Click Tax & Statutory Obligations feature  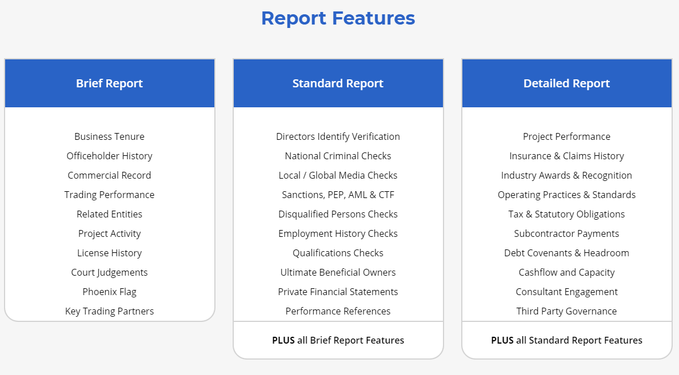pos(567,215)
